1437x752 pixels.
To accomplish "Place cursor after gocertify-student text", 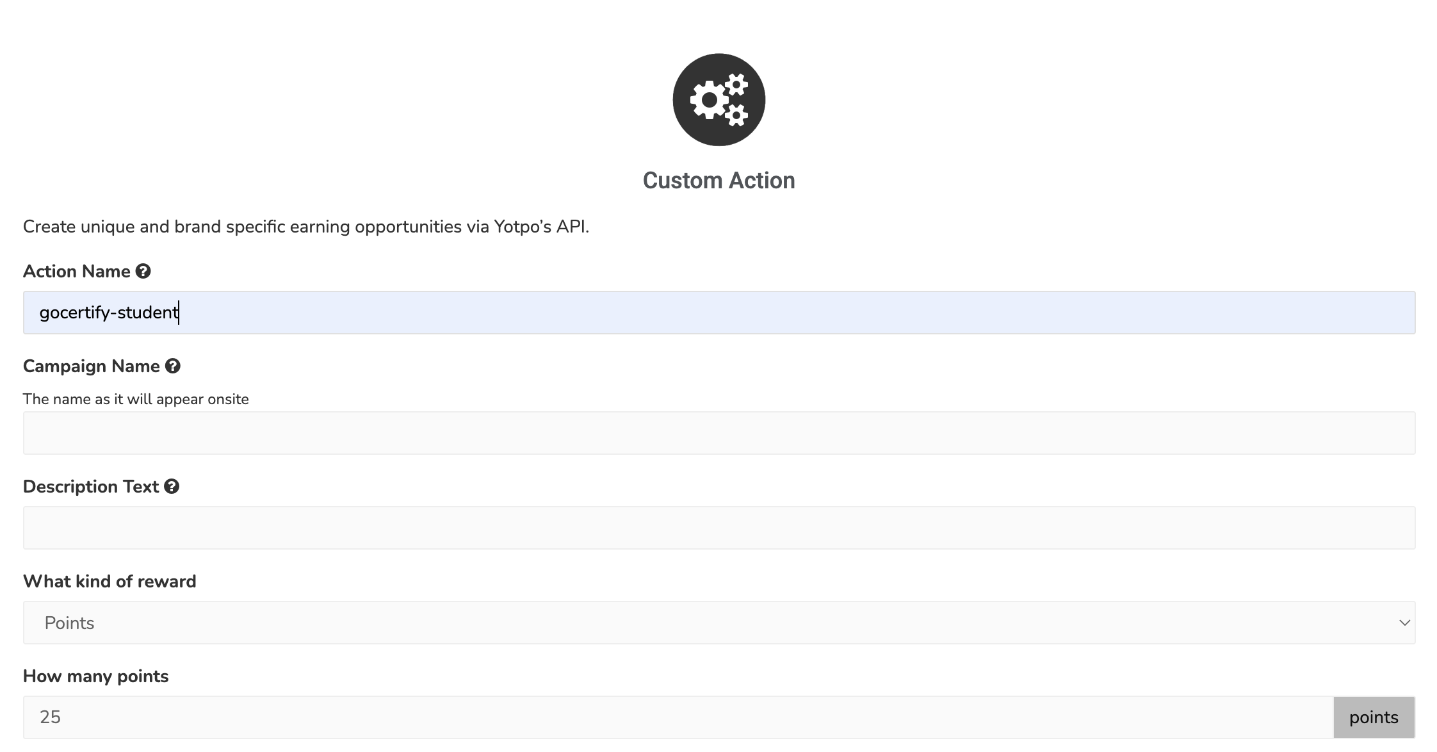I will 179,313.
